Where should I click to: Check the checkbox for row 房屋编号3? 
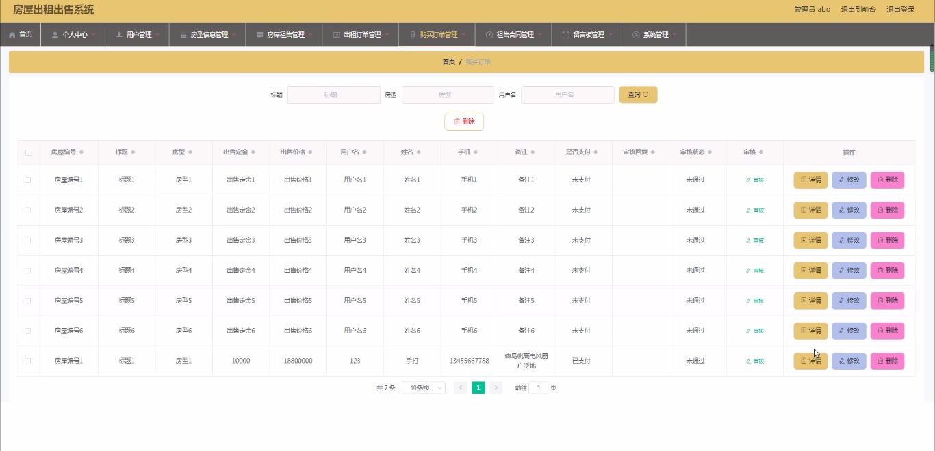click(28, 241)
